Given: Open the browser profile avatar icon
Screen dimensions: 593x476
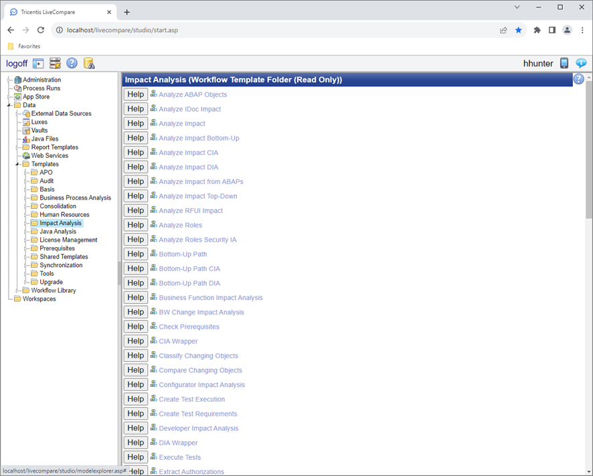Looking at the screenshot, I should coord(567,30).
